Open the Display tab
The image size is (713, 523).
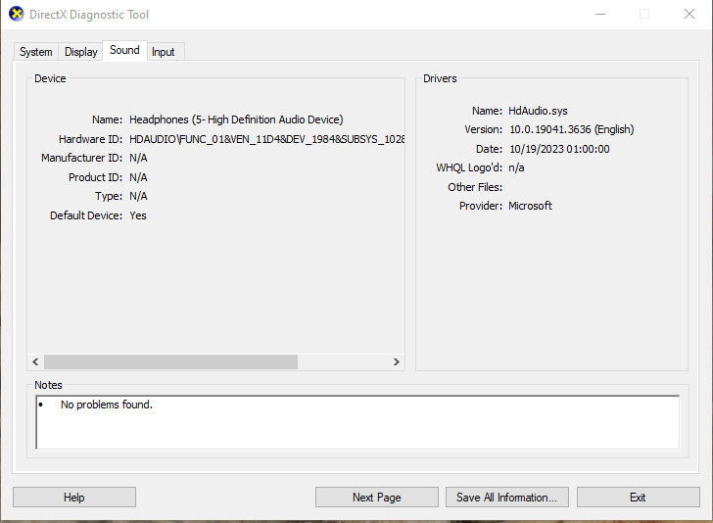point(81,52)
